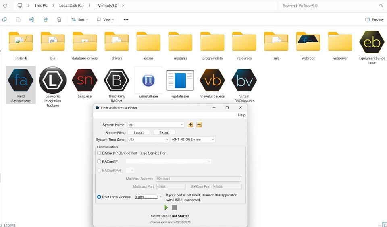Screen dimensions: 387x227
Task: Click the plus icon to add system
Action: coord(190,125)
